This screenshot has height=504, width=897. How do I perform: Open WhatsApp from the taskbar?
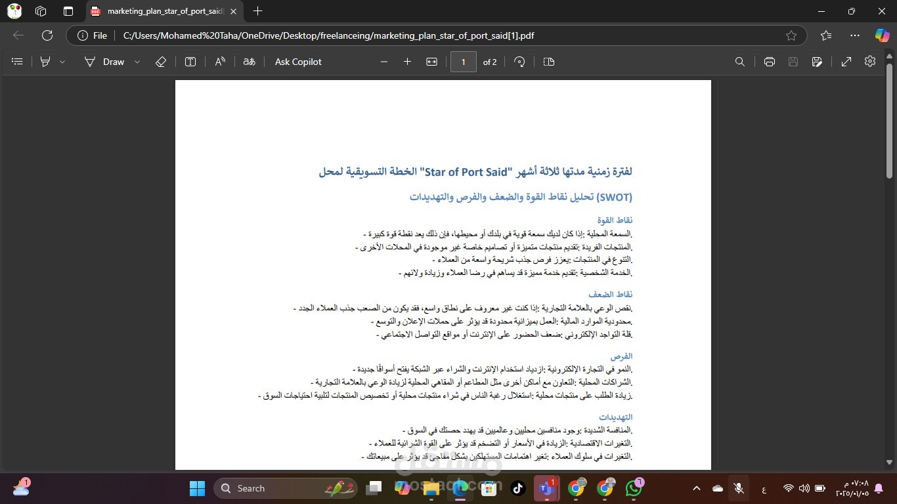pyautogui.click(x=634, y=488)
